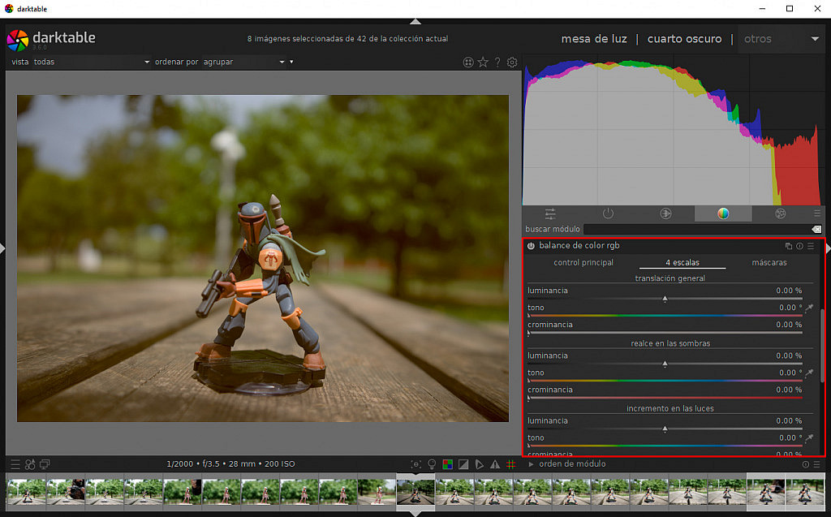Click the luminancia slider under translación general
The image size is (831, 517).
pos(665,294)
